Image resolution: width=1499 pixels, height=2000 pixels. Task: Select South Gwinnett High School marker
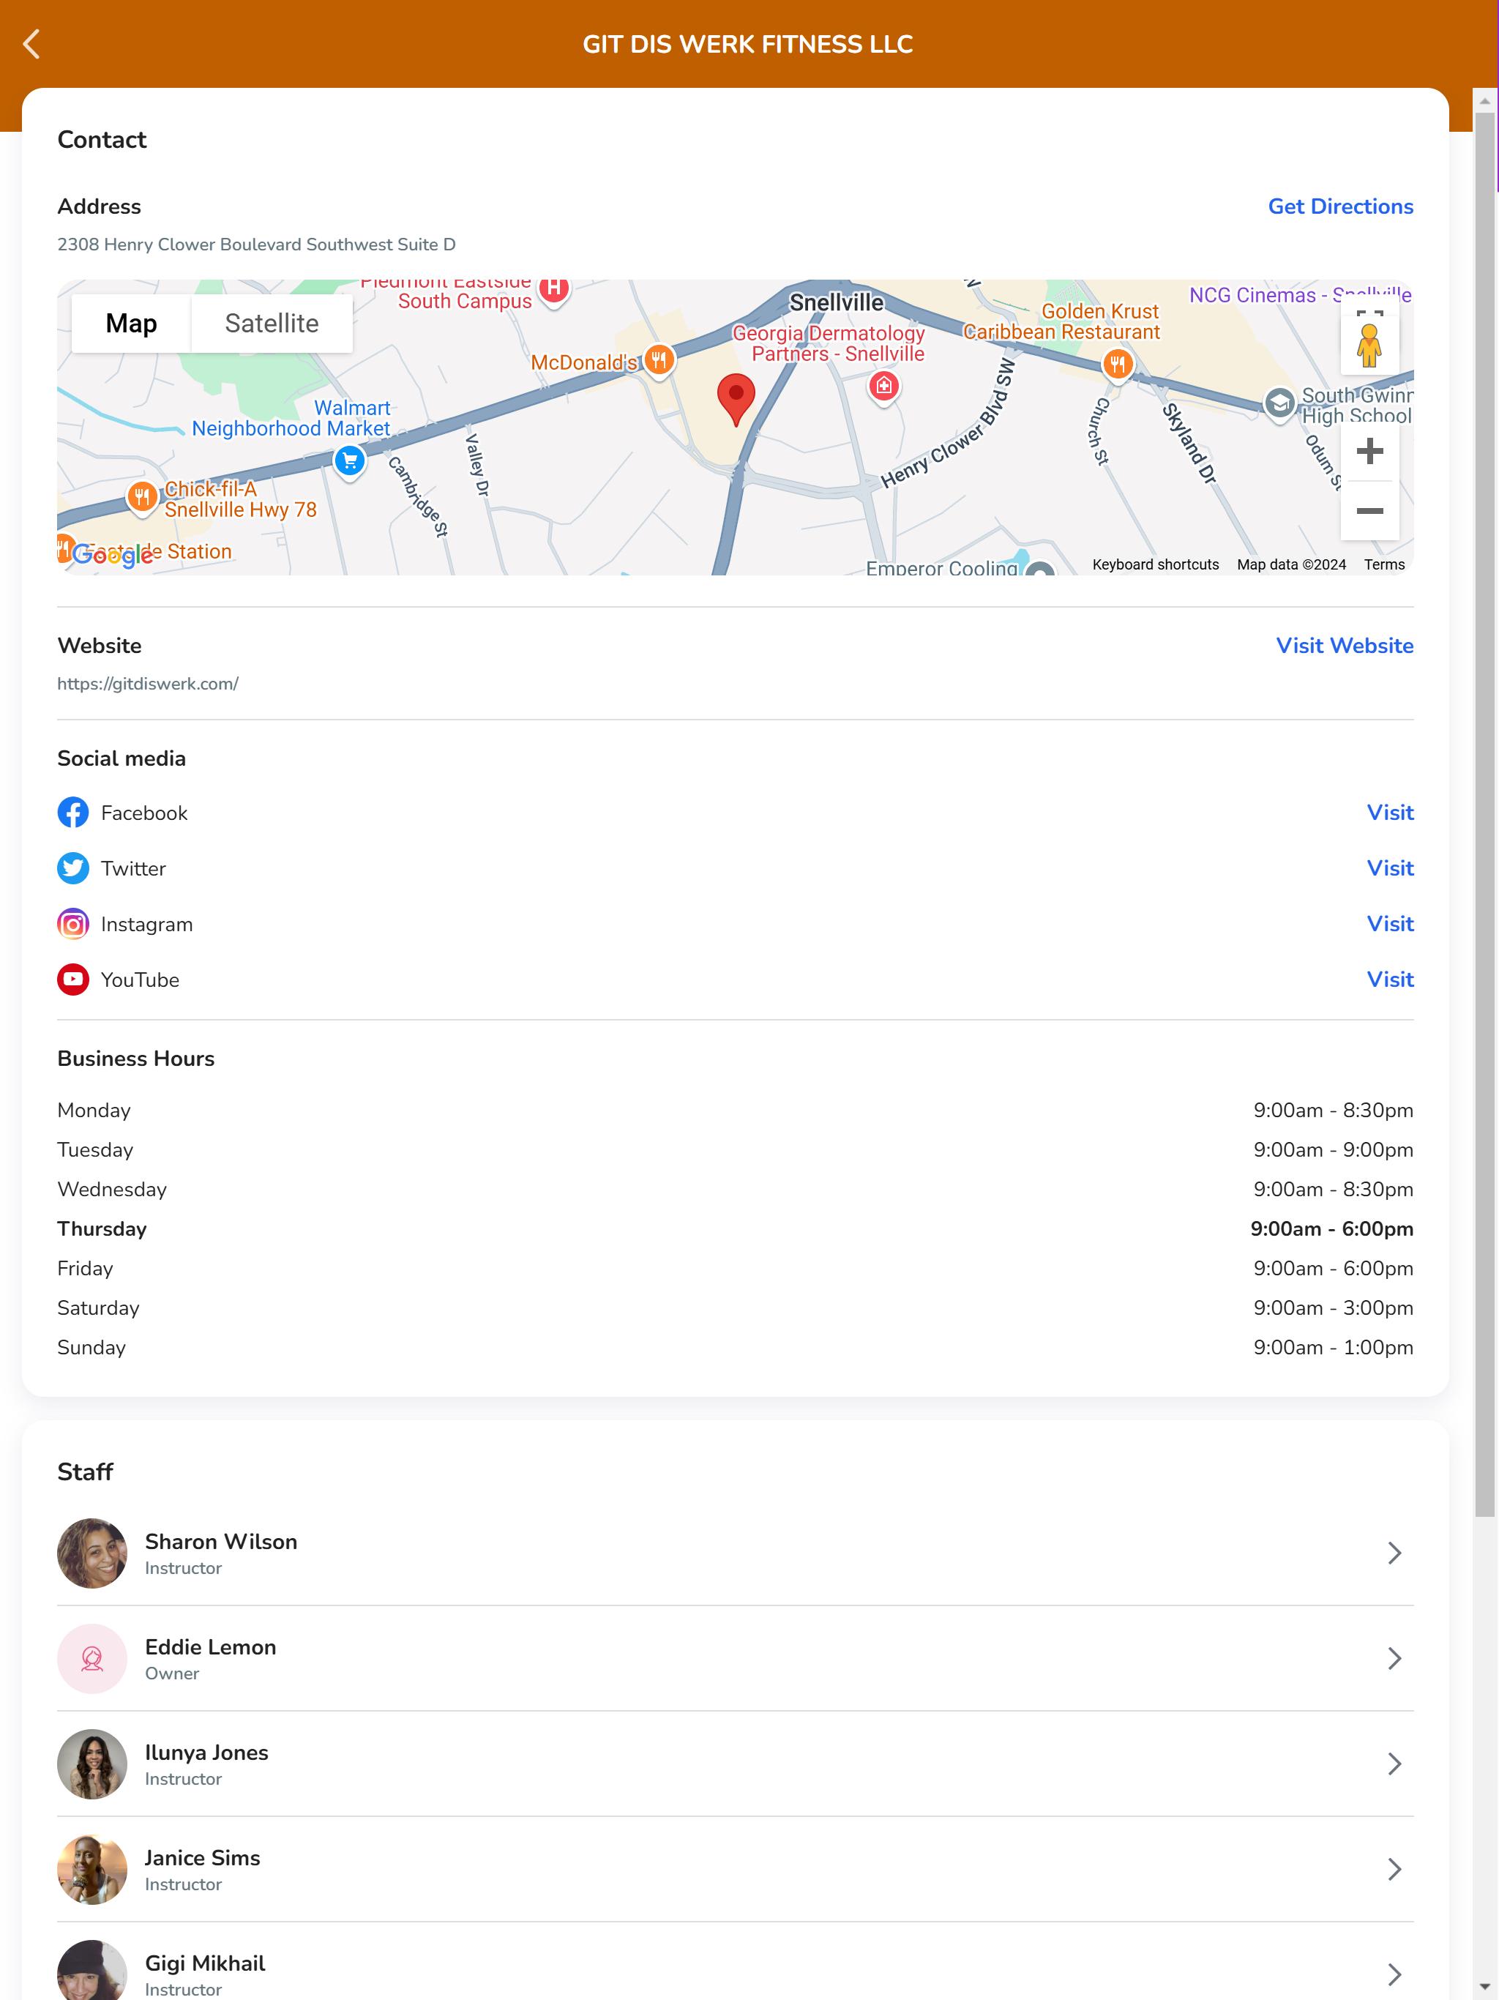[1279, 403]
